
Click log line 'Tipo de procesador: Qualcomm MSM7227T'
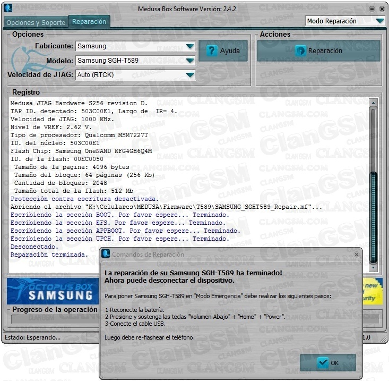79,135
